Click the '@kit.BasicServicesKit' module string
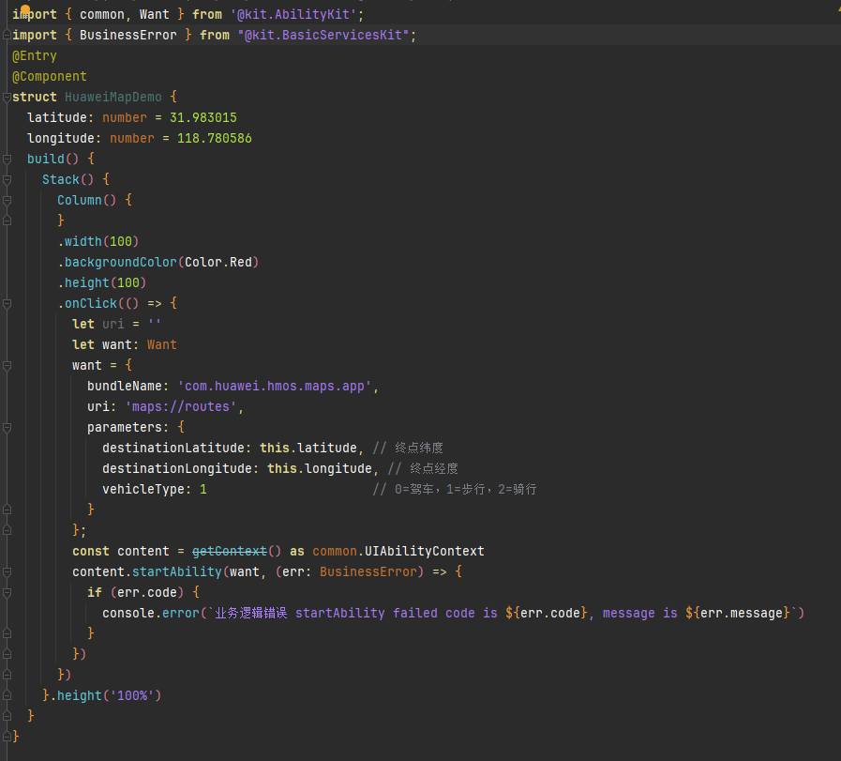841x761 pixels. (x=326, y=36)
